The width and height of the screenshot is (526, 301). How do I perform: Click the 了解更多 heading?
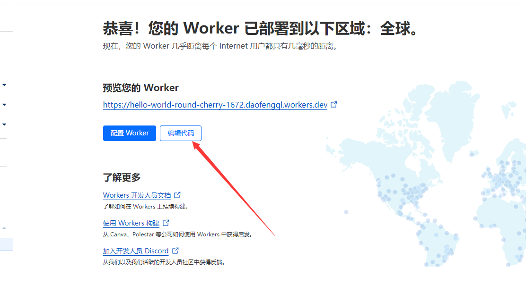pos(122,177)
